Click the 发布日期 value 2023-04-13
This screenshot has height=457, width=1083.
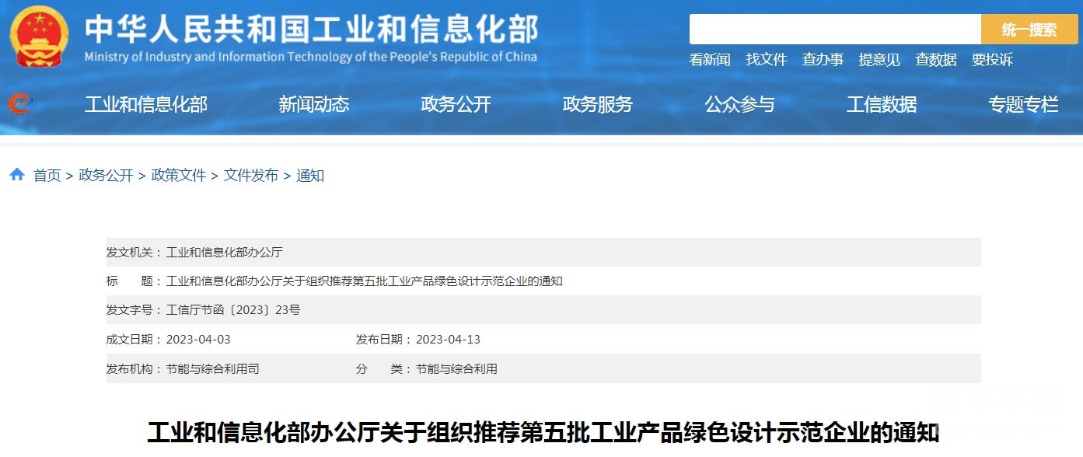click(448, 340)
